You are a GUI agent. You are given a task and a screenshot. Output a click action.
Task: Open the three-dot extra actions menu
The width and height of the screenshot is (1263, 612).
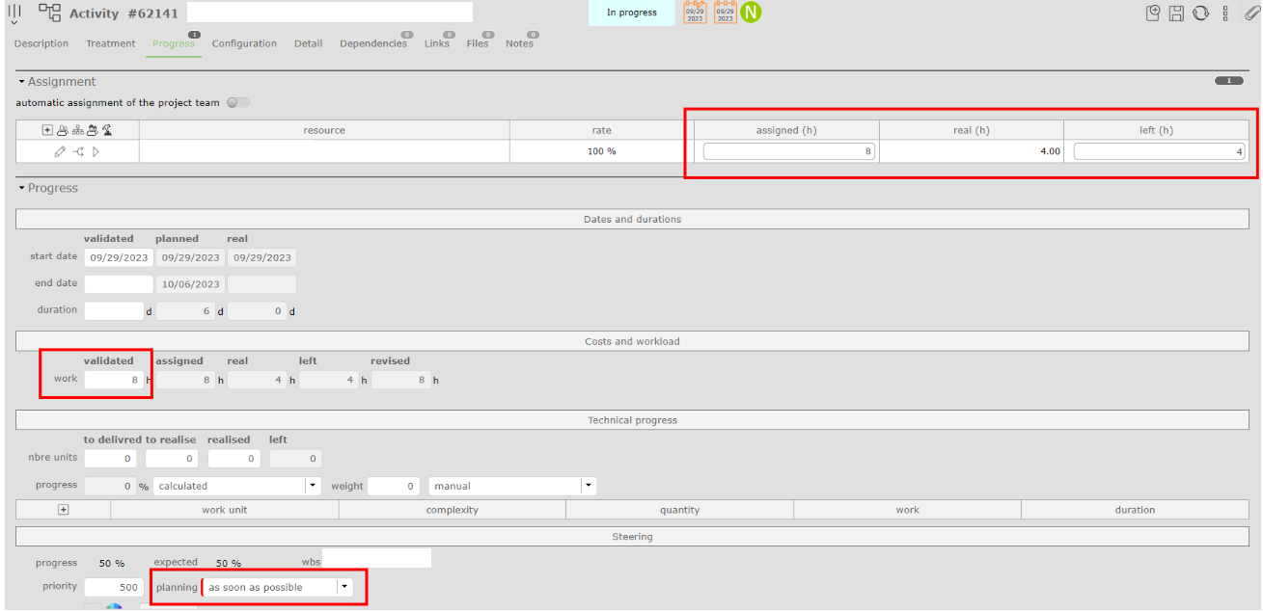click(1225, 13)
